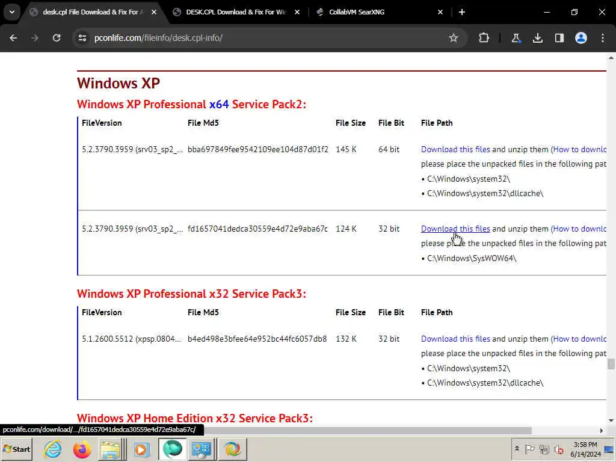This screenshot has height=462, width=616.
Task: Bookmark this page with the star
Action: pyautogui.click(x=454, y=38)
